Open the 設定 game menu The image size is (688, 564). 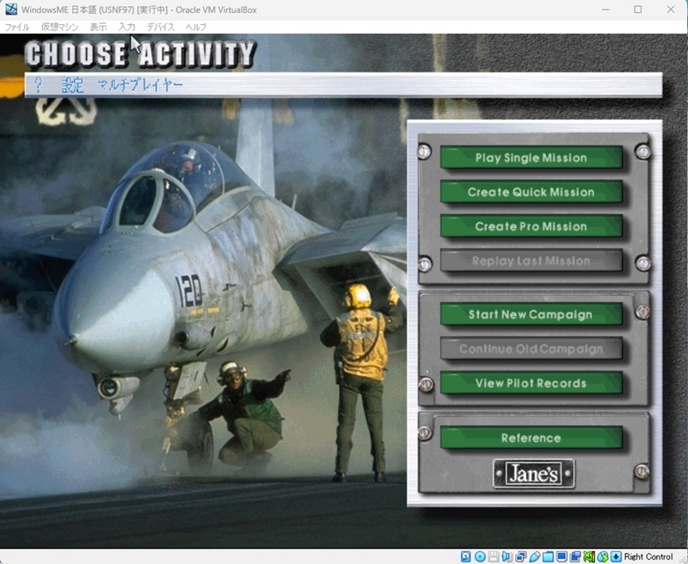click(72, 84)
